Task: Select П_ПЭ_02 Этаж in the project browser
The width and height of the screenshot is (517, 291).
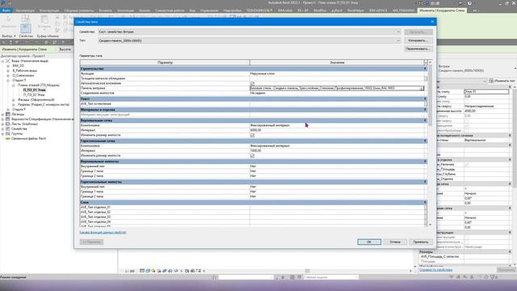Action: (34, 95)
